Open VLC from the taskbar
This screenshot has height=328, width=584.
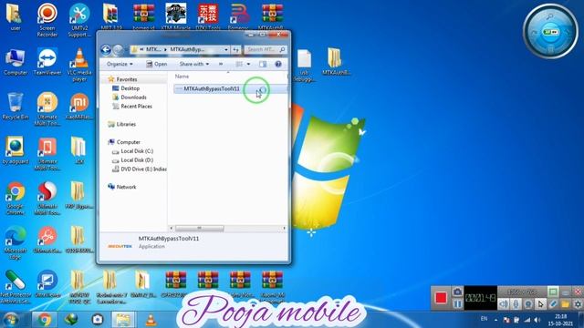(x=151, y=320)
